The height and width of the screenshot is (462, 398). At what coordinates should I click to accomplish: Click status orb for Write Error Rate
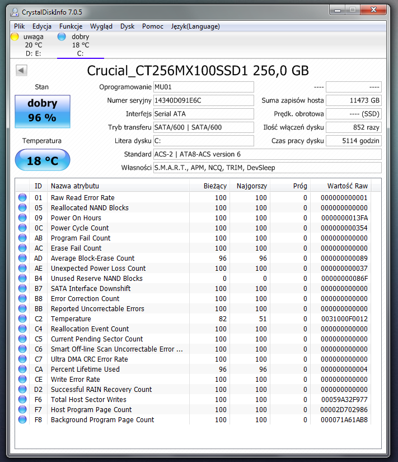pos(22,379)
